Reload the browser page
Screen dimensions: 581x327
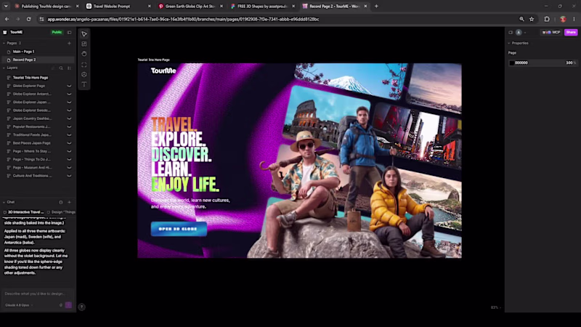28,20
